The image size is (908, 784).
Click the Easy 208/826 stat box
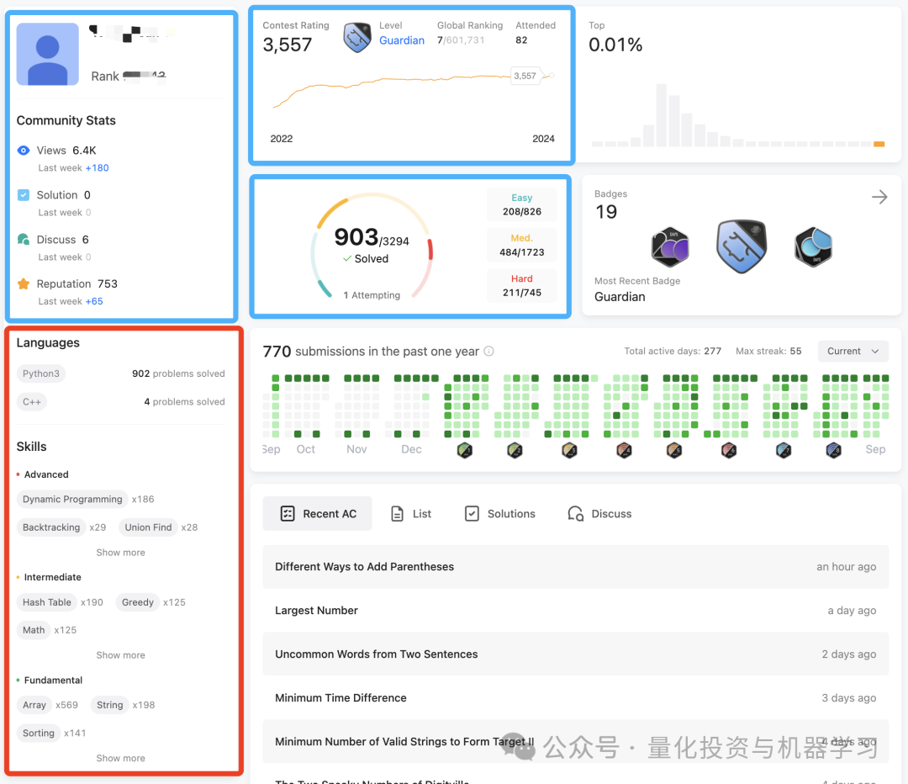(522, 204)
